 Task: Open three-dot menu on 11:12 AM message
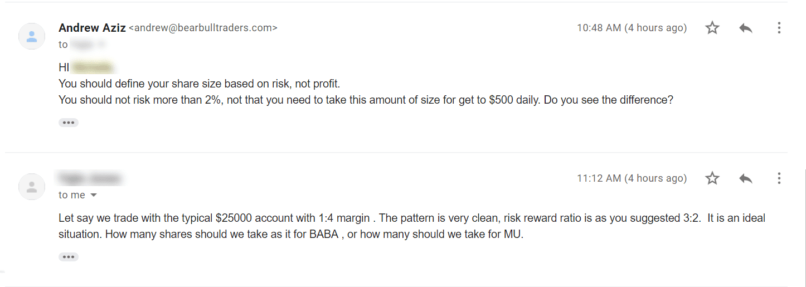(x=779, y=178)
